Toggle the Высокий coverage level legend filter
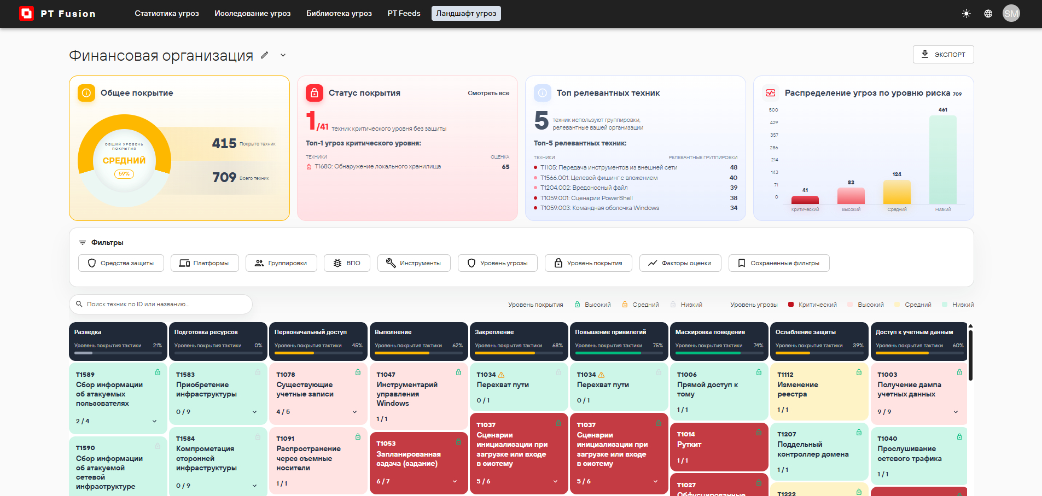1042x496 pixels. (592, 305)
